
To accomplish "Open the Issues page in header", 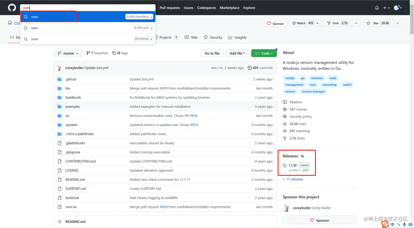I will coord(188,8).
